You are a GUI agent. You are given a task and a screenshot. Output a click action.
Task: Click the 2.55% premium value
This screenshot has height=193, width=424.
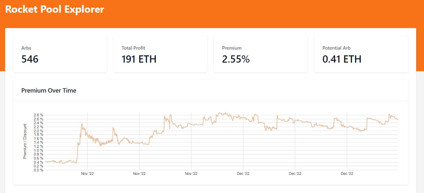[236, 60]
